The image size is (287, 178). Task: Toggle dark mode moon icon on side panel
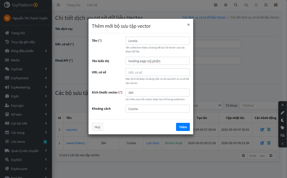coord(283,120)
